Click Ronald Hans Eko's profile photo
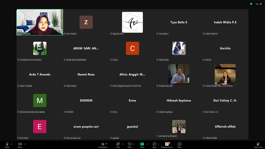265x149 pixels. tap(179, 74)
